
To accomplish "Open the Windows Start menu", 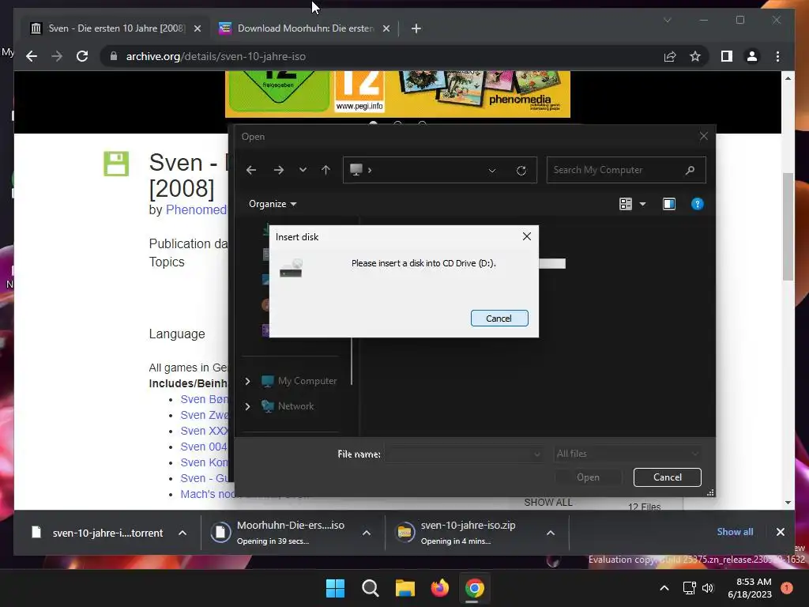I will pos(335,588).
